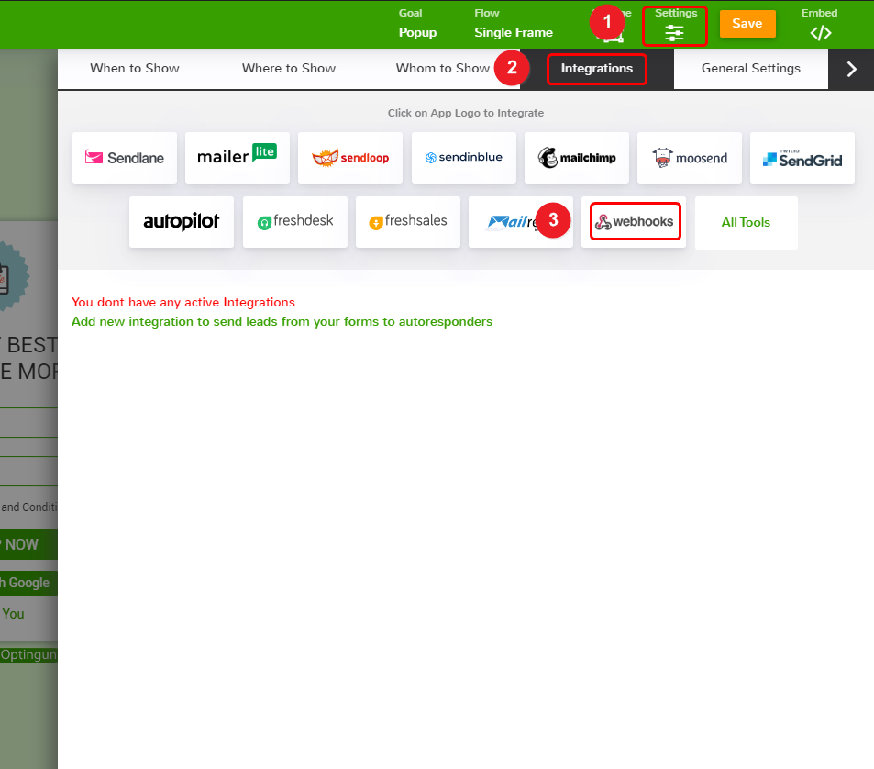
Task: Integrate with Autopilot logo
Action: [x=182, y=222]
